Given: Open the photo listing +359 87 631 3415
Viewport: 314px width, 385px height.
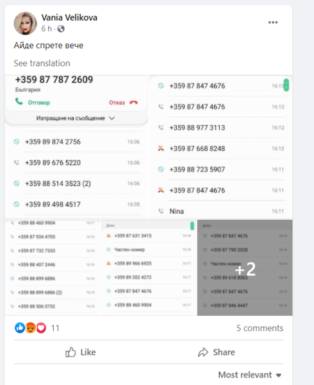Looking at the screenshot, I should pos(149,268).
